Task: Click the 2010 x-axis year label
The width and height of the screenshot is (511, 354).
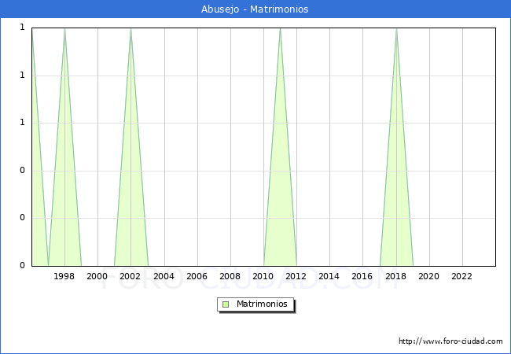Action: [263, 276]
